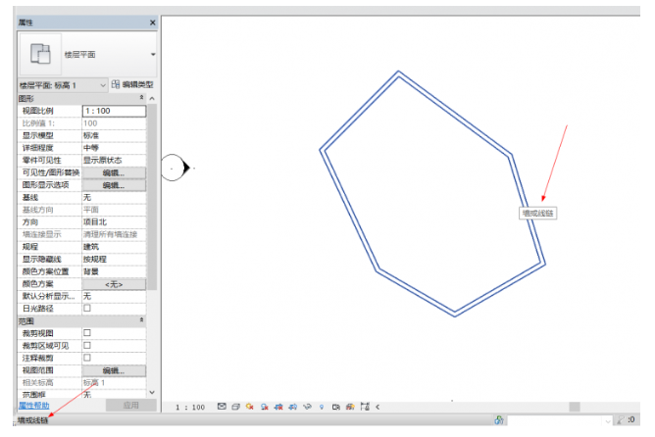Toggle the 日光路径 checkbox
This screenshot has height=437, width=655.
point(87,309)
